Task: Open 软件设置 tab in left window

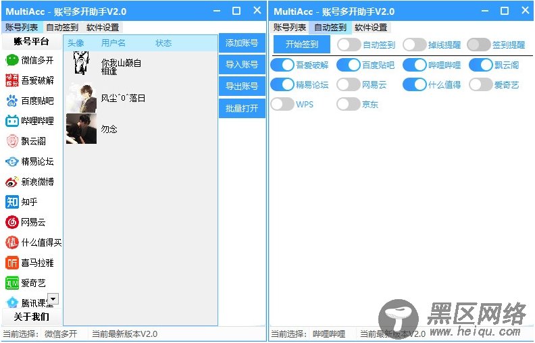Action: [x=103, y=27]
